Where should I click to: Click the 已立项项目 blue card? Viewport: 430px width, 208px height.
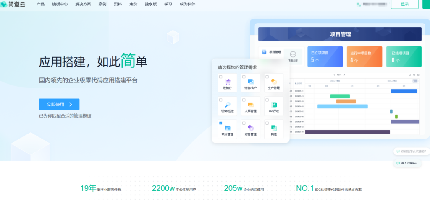click(x=325, y=56)
